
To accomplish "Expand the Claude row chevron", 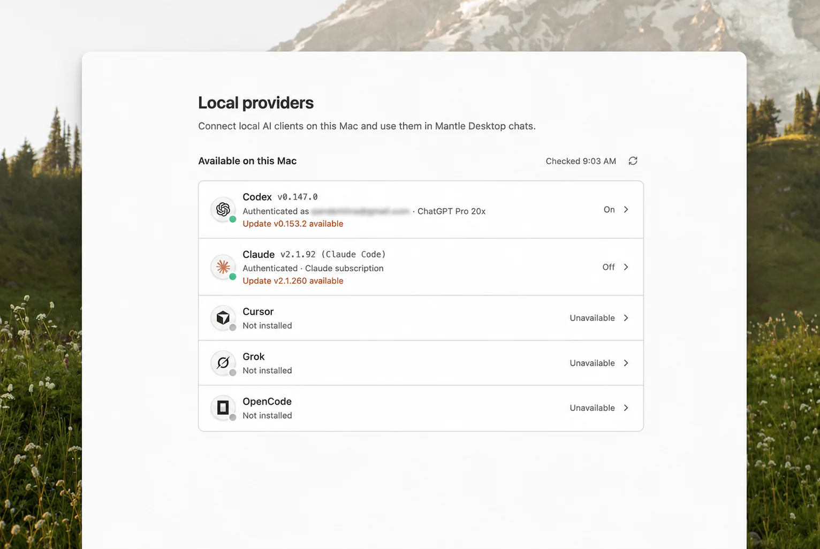I will coord(626,267).
